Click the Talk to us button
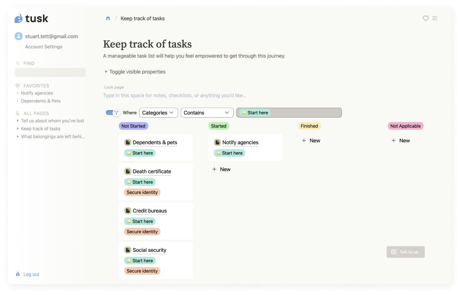This screenshot has height=295, width=461. click(405, 252)
